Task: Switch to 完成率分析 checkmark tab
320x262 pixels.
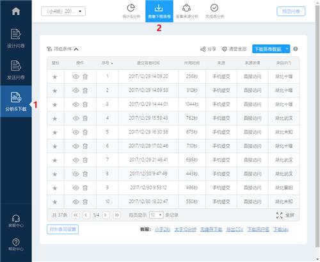Action: 214,11
